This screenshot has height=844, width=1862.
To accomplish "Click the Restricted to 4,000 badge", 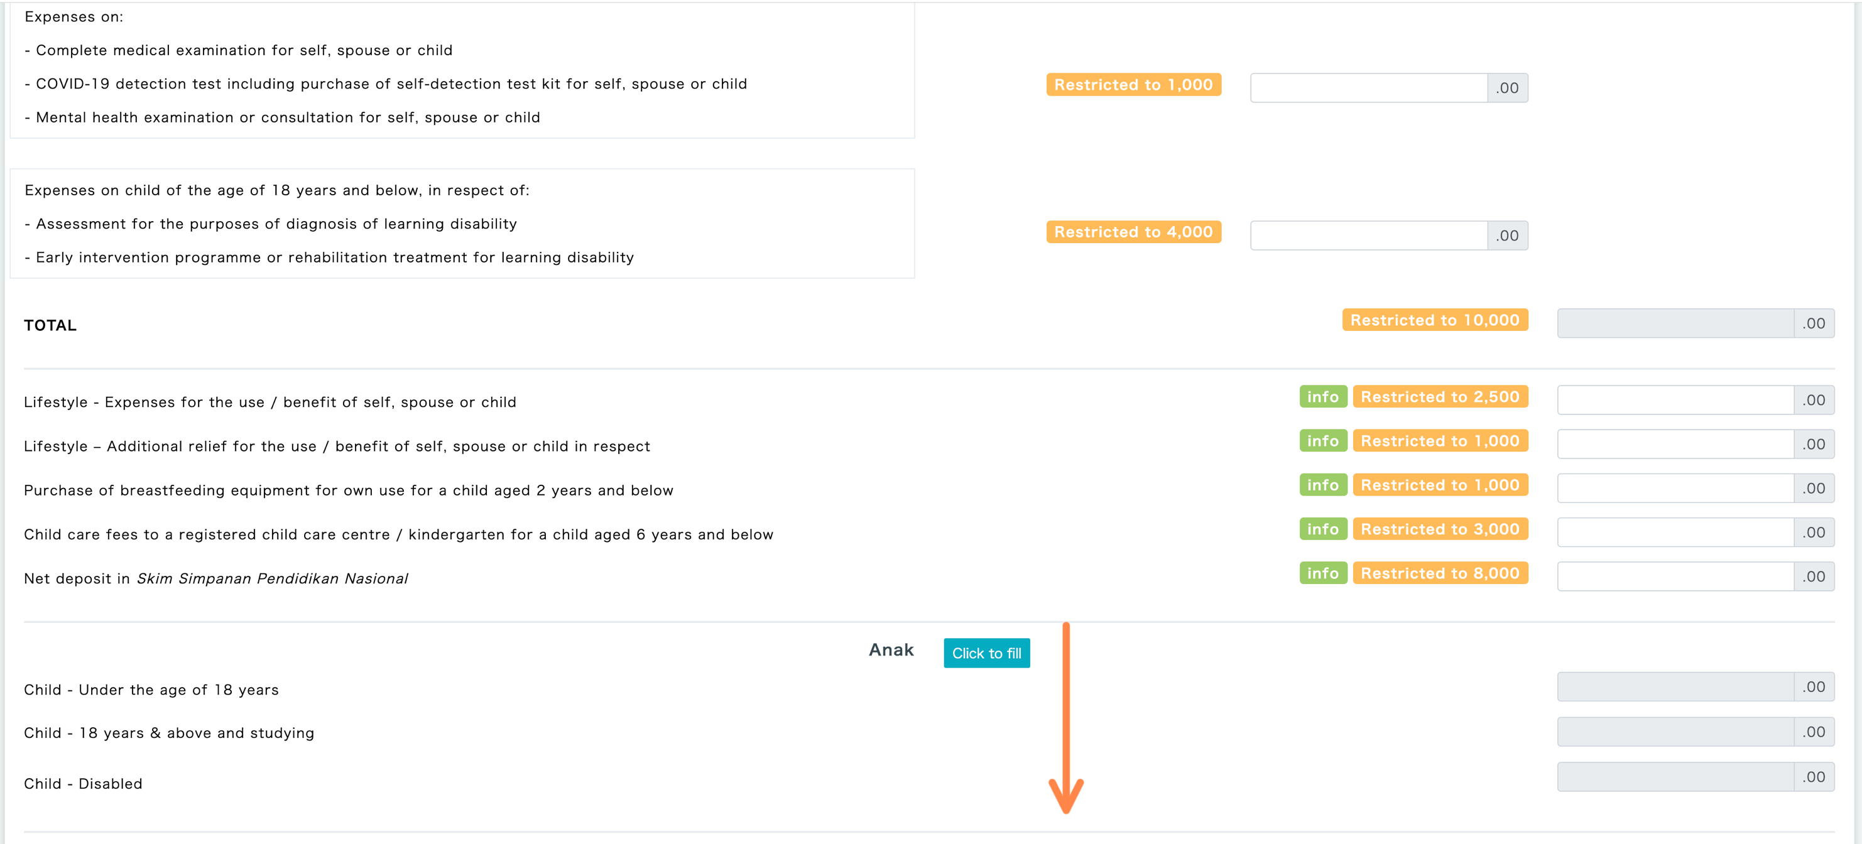I will (x=1133, y=232).
